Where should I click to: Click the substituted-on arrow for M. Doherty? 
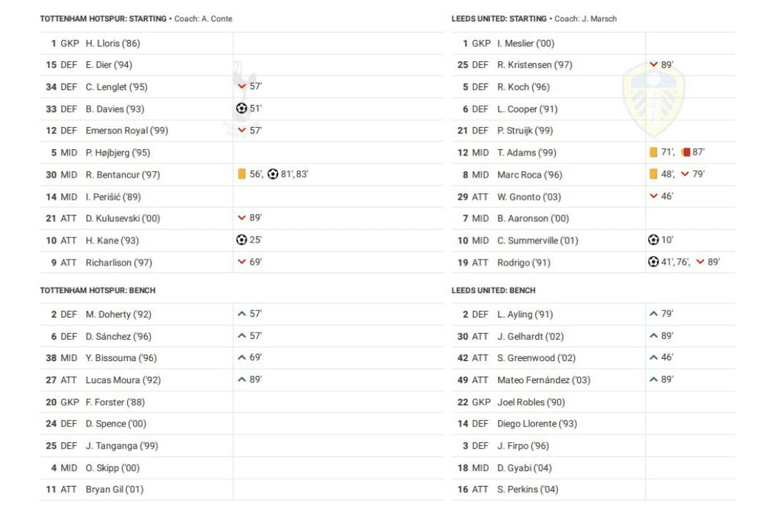(x=241, y=314)
